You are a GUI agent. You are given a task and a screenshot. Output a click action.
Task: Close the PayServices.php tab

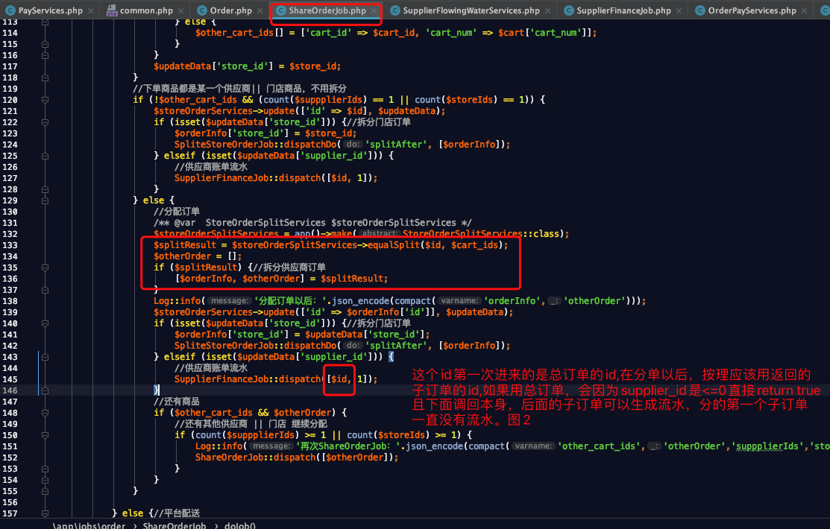pyautogui.click(x=91, y=10)
